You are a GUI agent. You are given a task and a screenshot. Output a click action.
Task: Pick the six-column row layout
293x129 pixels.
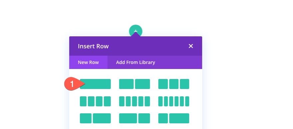tap(174, 101)
